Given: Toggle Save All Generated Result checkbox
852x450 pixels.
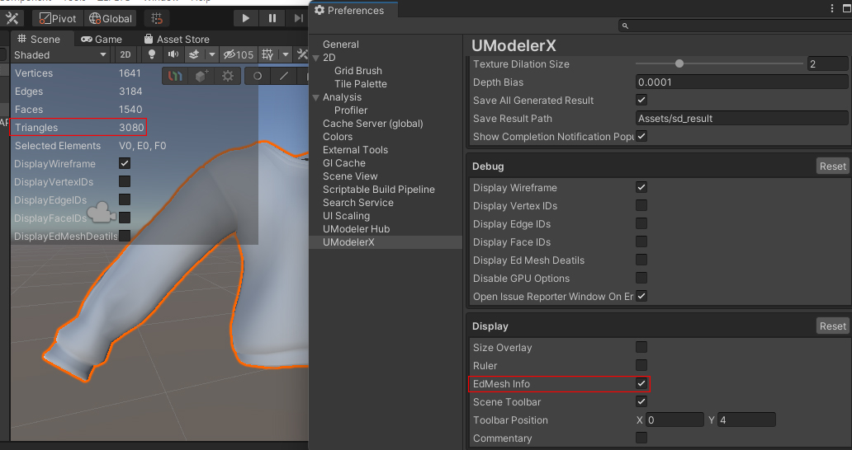Looking at the screenshot, I should (x=641, y=100).
